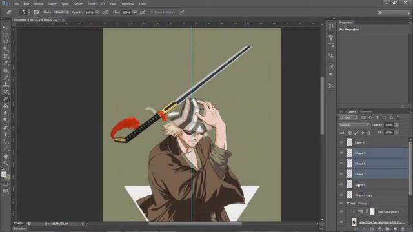Screen dimensions: 413x232
Task: Hide the Shape 6 layer
Action: tap(341, 184)
